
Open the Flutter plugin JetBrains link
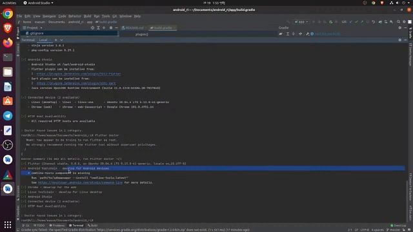tap(79, 73)
